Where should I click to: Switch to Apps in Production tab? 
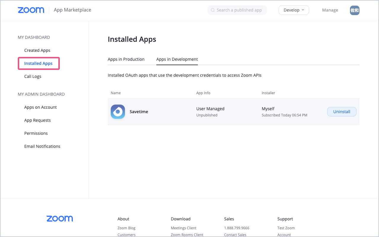[x=126, y=59]
